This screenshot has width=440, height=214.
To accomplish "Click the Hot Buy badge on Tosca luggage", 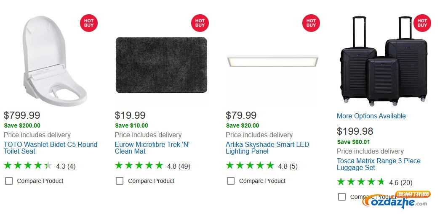I will click(x=422, y=23).
